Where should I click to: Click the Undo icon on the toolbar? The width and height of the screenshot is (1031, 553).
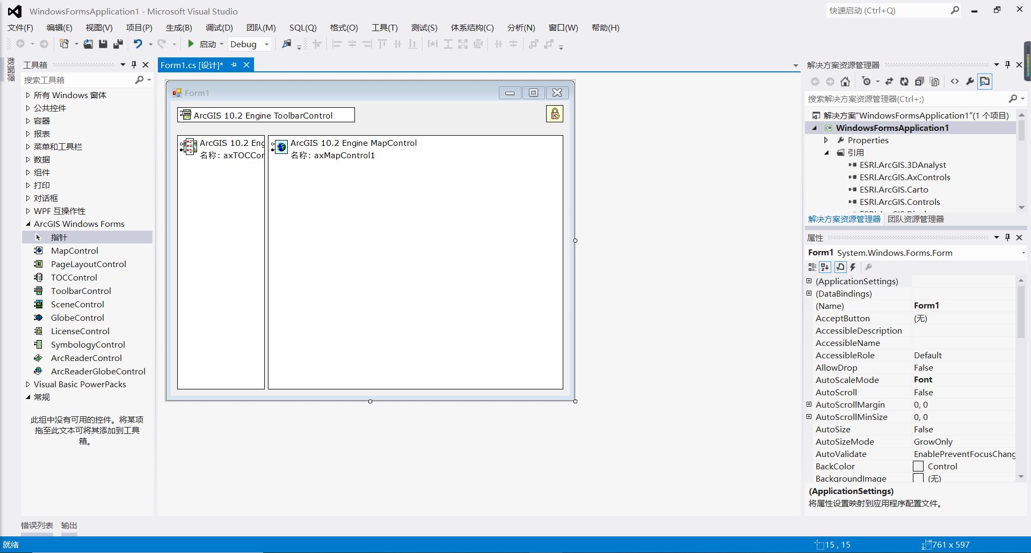[139, 44]
